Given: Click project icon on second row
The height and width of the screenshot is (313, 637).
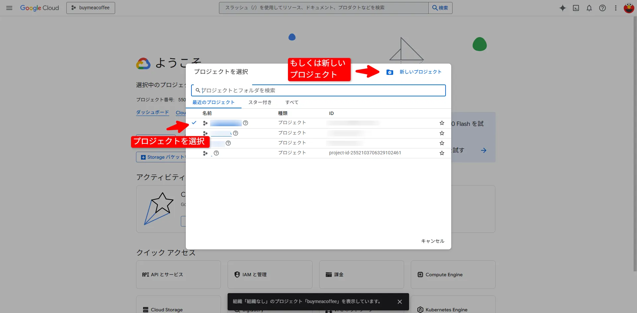Looking at the screenshot, I should (205, 133).
